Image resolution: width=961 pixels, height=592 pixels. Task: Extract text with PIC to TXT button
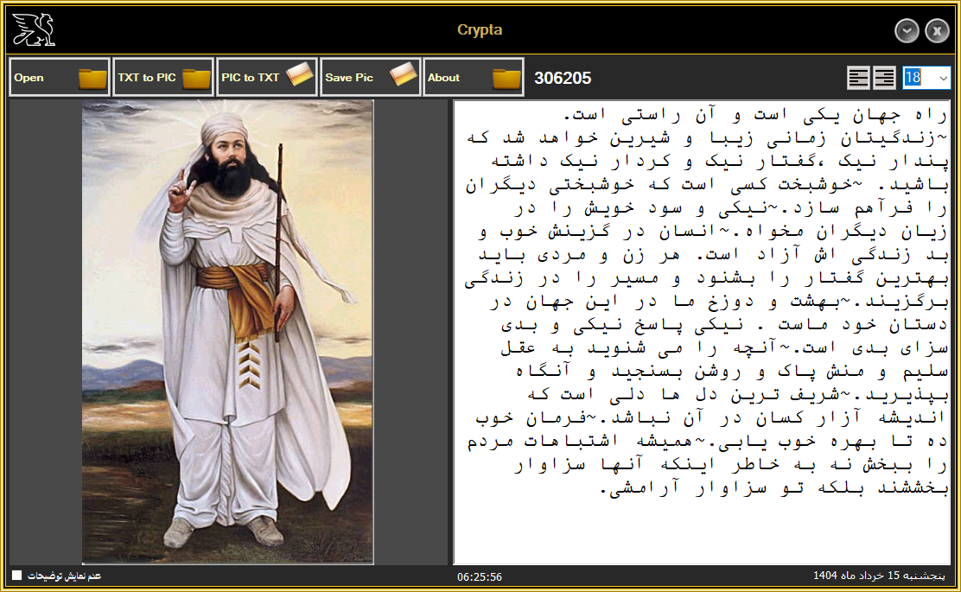pyautogui.click(x=266, y=77)
